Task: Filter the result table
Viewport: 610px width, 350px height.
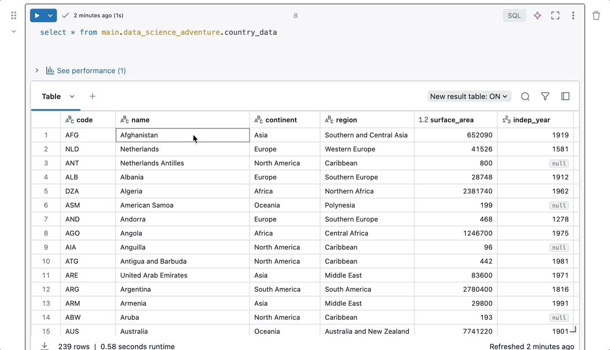Action: coord(545,96)
